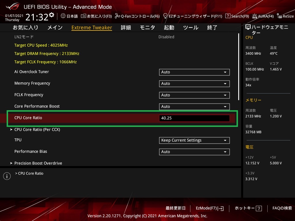The height and width of the screenshot is (221, 295).
Task: Click the globe language icon
Action: 63,16
